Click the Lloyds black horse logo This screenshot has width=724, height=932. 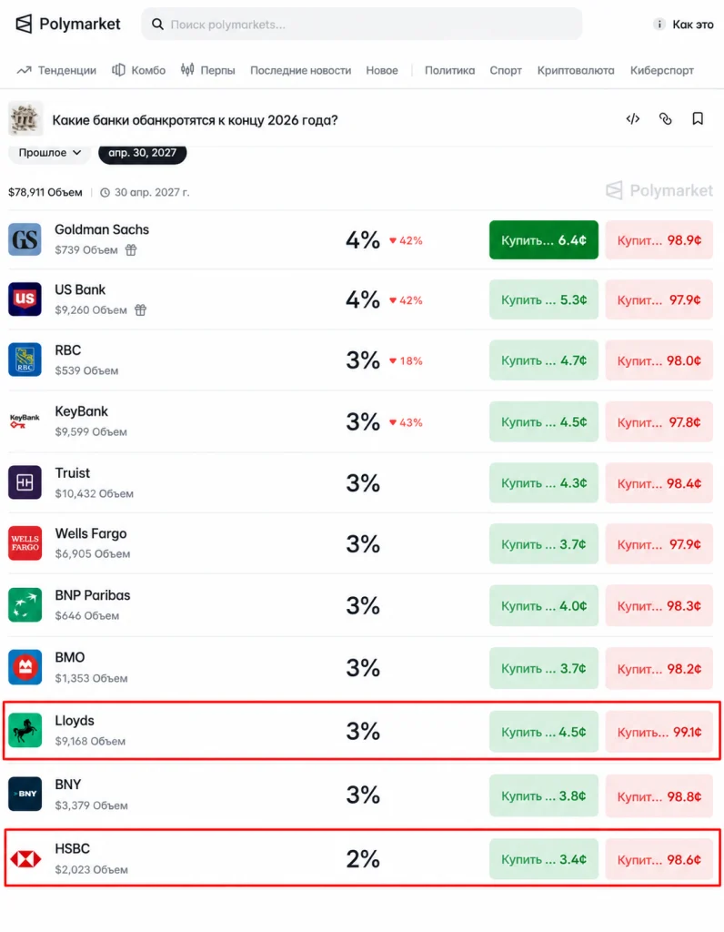point(25,730)
